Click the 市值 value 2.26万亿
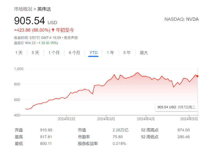Screen dimensions: 210x148 click(x=120, y=130)
